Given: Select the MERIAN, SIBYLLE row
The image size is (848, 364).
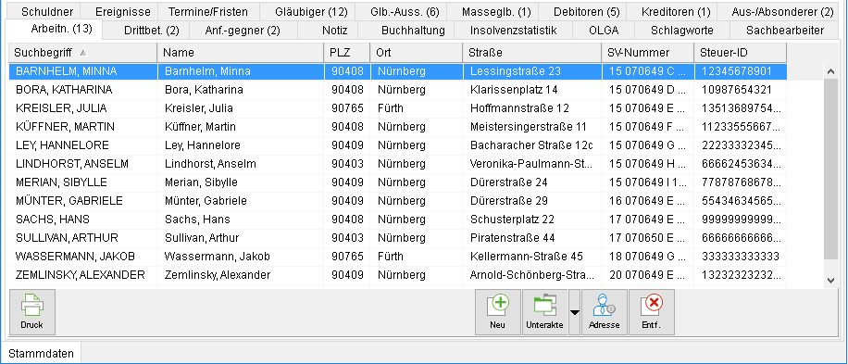Looking at the screenshot, I should pyautogui.click(x=397, y=182).
